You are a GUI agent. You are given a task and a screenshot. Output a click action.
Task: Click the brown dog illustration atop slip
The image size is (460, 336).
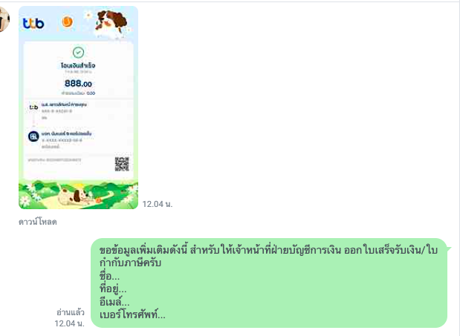(111, 24)
